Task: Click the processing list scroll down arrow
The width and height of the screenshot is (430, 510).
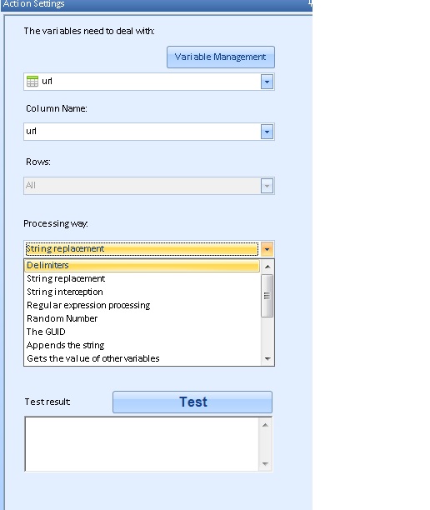Action: click(267, 359)
